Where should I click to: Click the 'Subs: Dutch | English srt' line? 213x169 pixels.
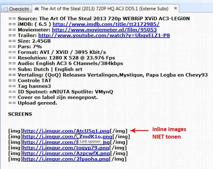45,69
